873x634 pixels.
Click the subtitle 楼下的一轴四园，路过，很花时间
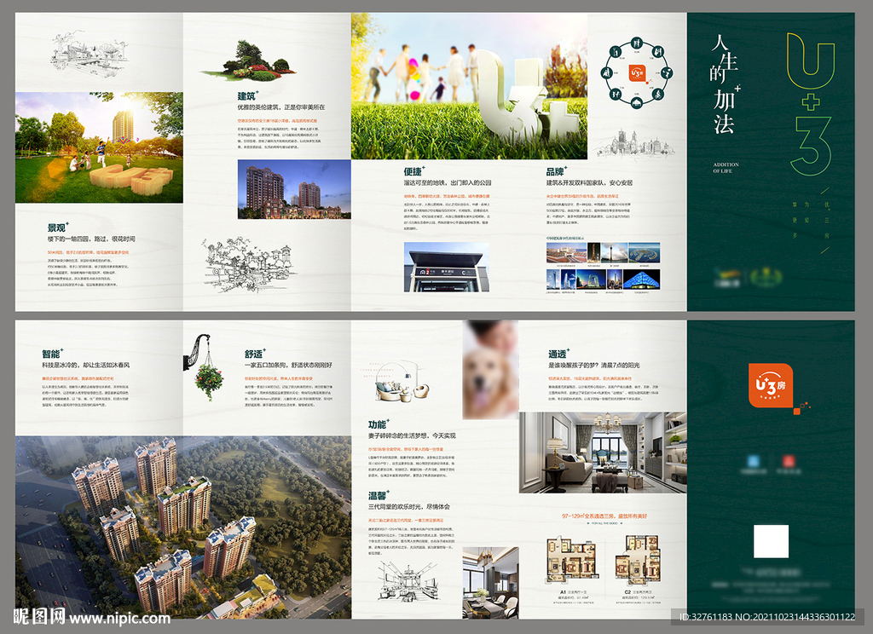[x=91, y=239]
